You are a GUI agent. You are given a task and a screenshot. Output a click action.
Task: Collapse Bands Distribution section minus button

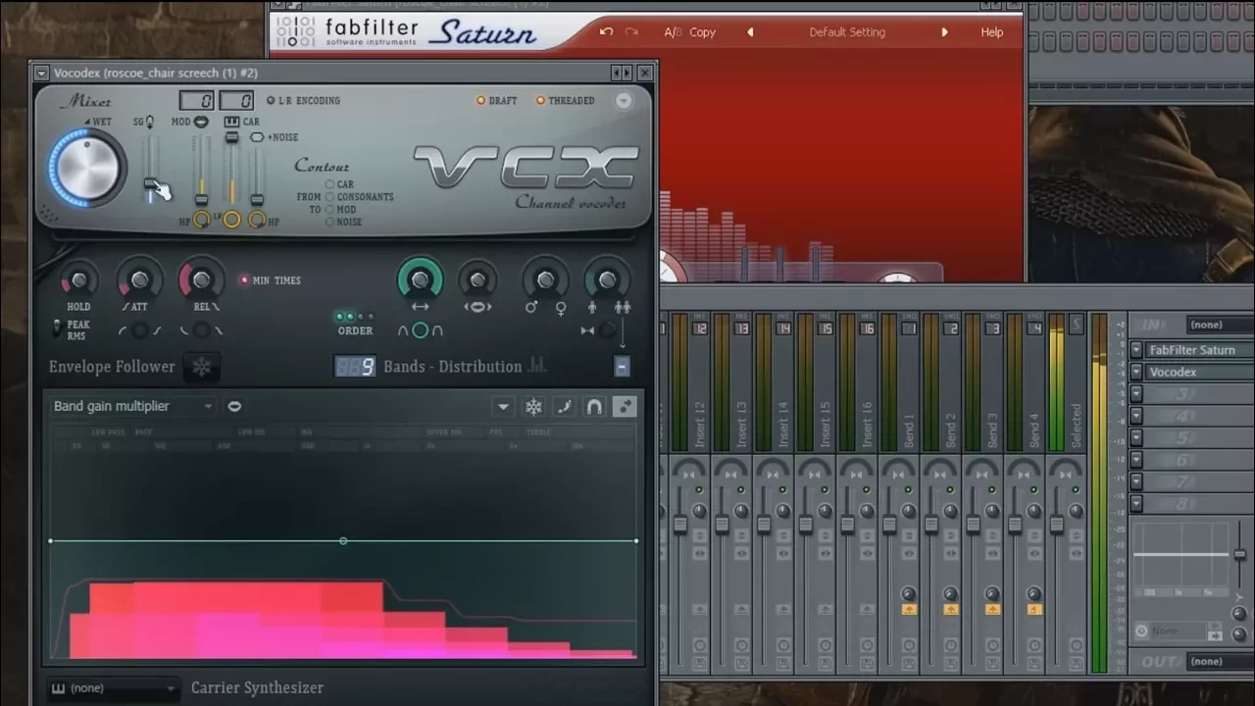[622, 367]
